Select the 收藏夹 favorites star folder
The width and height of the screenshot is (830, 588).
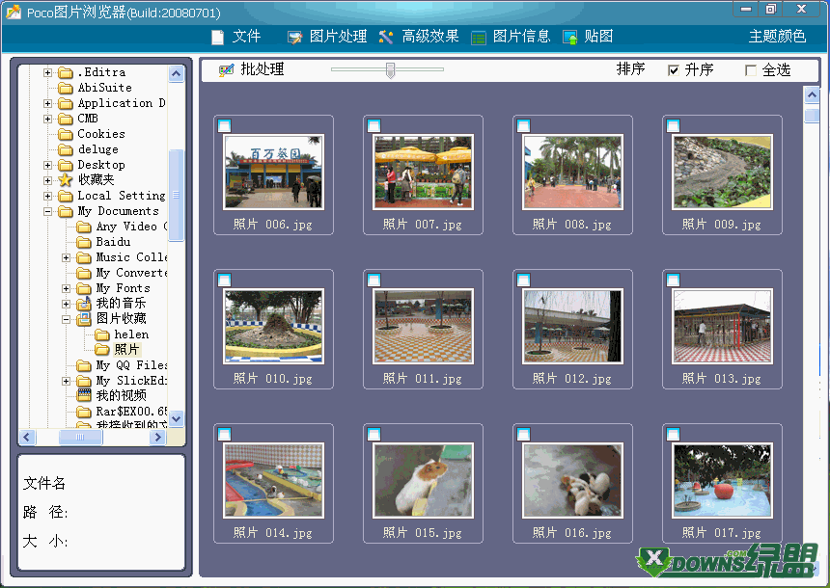[x=66, y=180]
